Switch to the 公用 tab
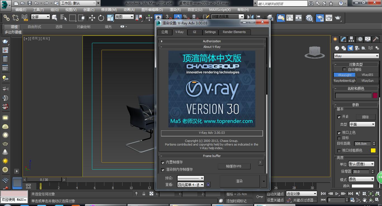This screenshot has height=206, width=382. tap(164, 32)
